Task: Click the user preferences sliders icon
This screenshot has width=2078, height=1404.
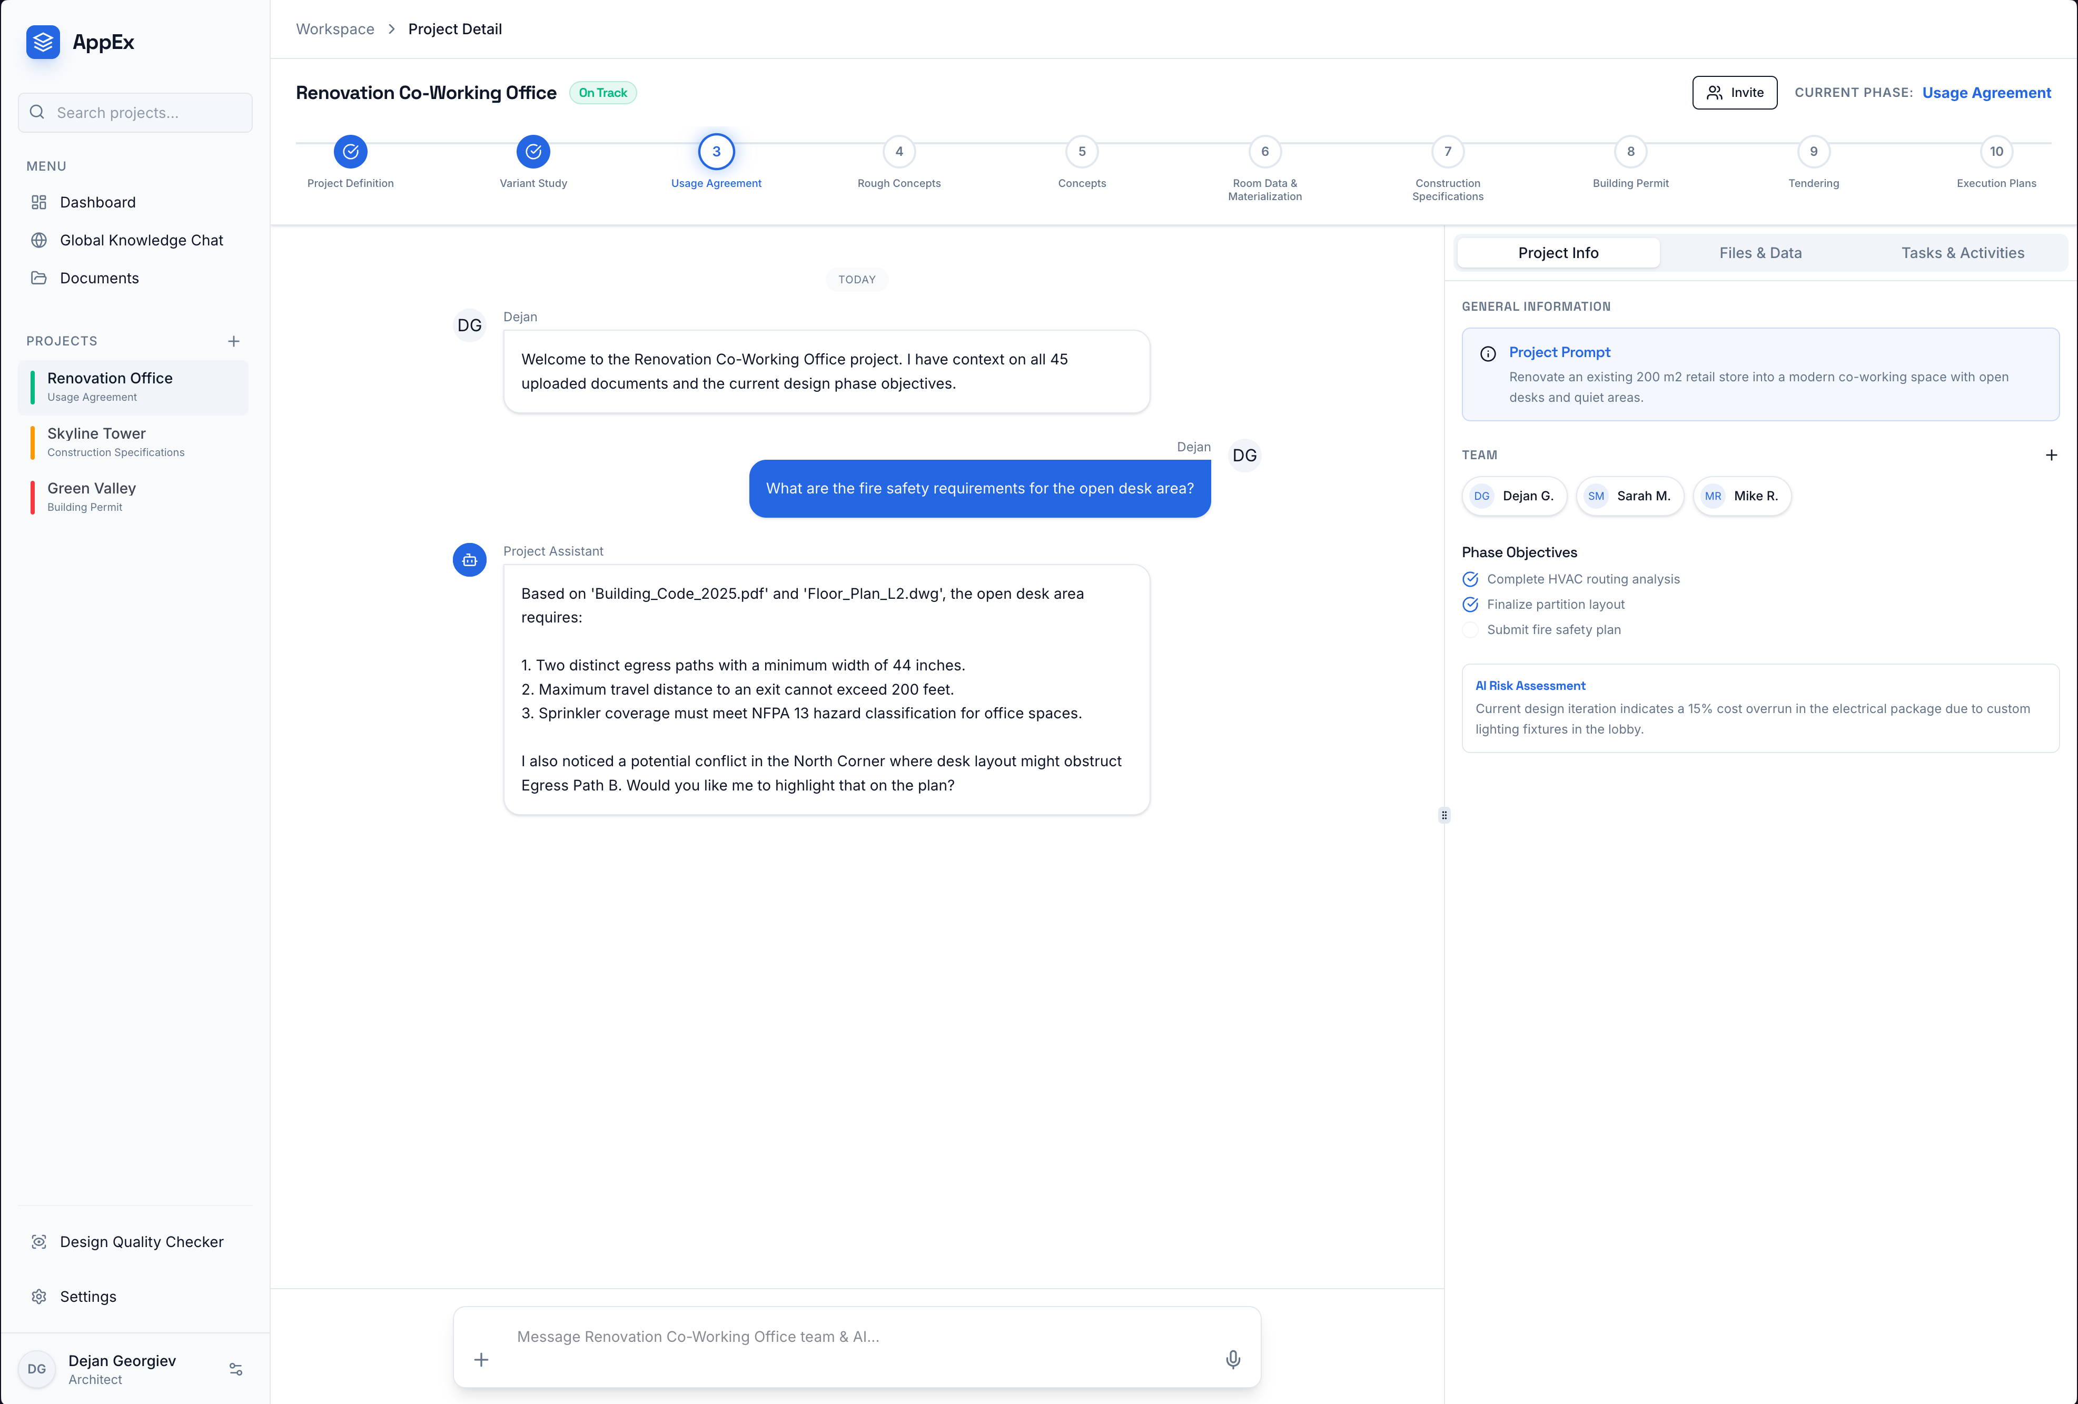Action: tap(236, 1369)
